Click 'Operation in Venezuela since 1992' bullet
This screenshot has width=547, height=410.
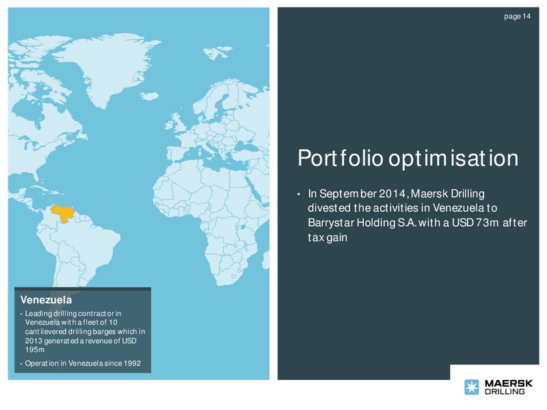point(83,364)
